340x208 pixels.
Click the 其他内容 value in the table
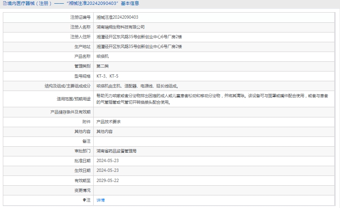click(105, 132)
